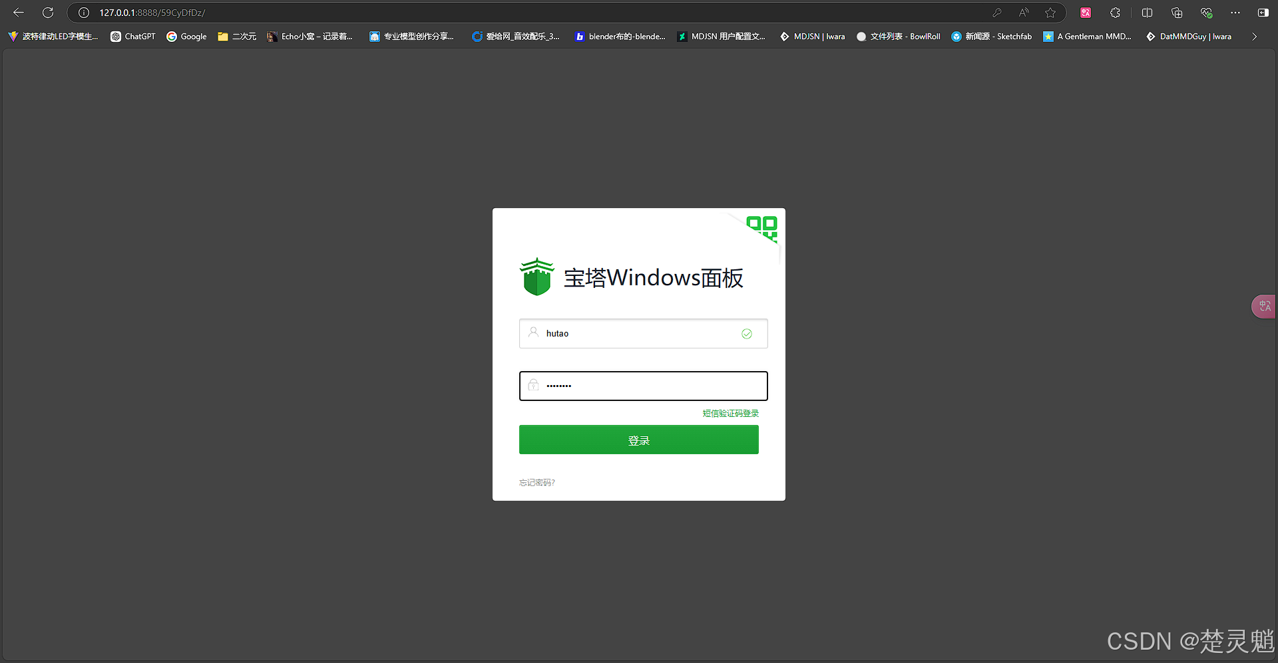Screen dimensions: 1278x663
Task: Open the 波特律动LED字模生 bookmark
Action: 53,37
